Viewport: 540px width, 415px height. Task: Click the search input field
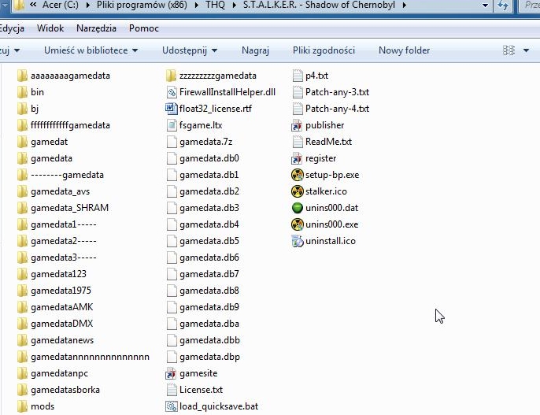530,5
